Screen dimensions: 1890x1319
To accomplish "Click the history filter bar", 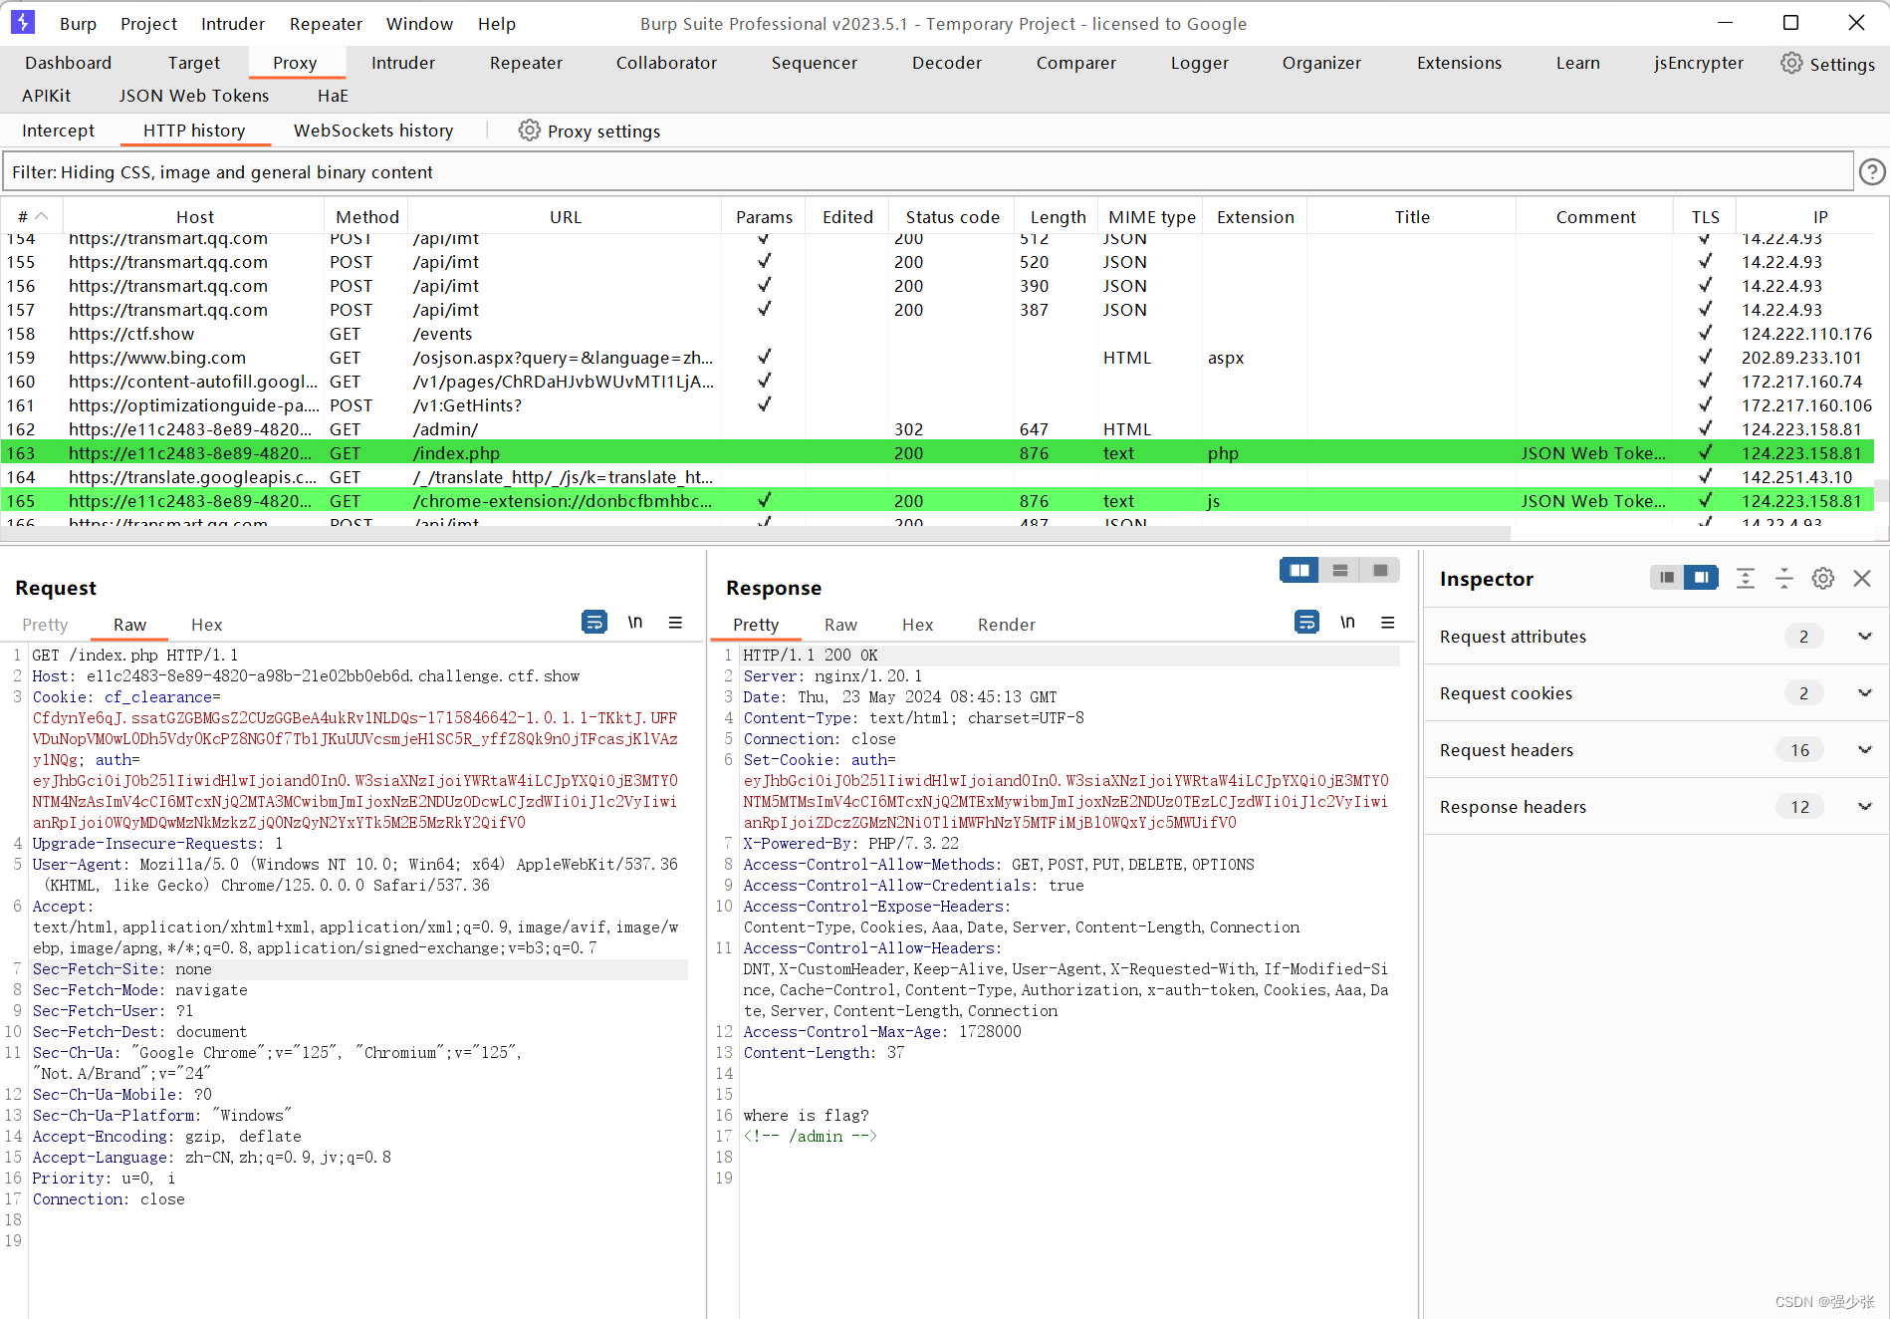I will (928, 172).
